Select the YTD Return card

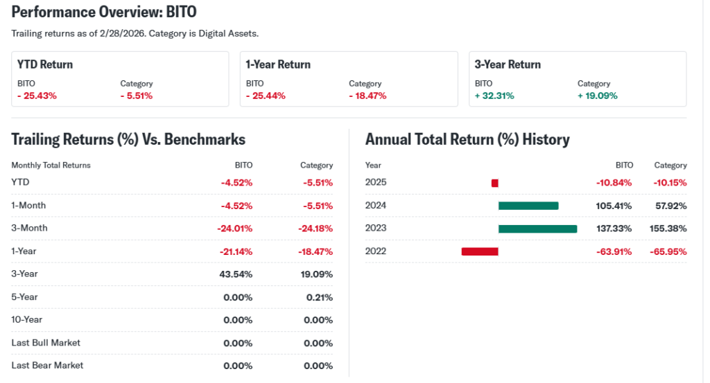pos(120,79)
